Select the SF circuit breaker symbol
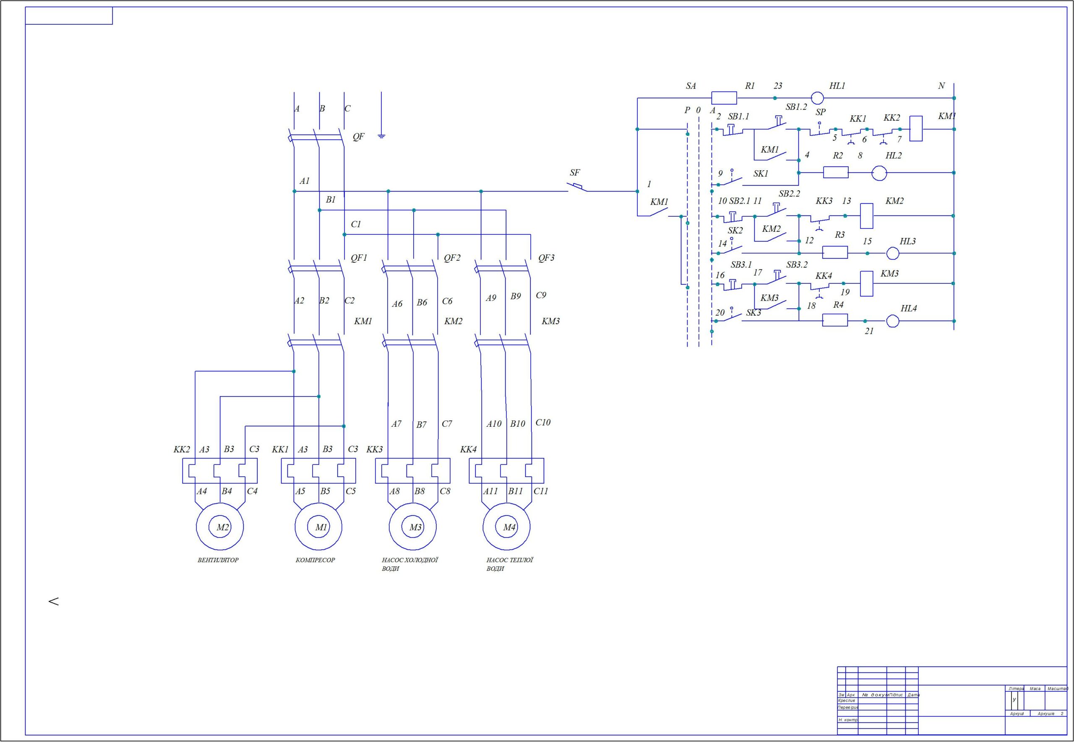 (x=577, y=188)
